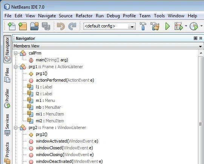Viewport: 204px width, 164px height.
Task: Click the static method icon beside main
Action: pyautogui.click(x=31, y=60)
